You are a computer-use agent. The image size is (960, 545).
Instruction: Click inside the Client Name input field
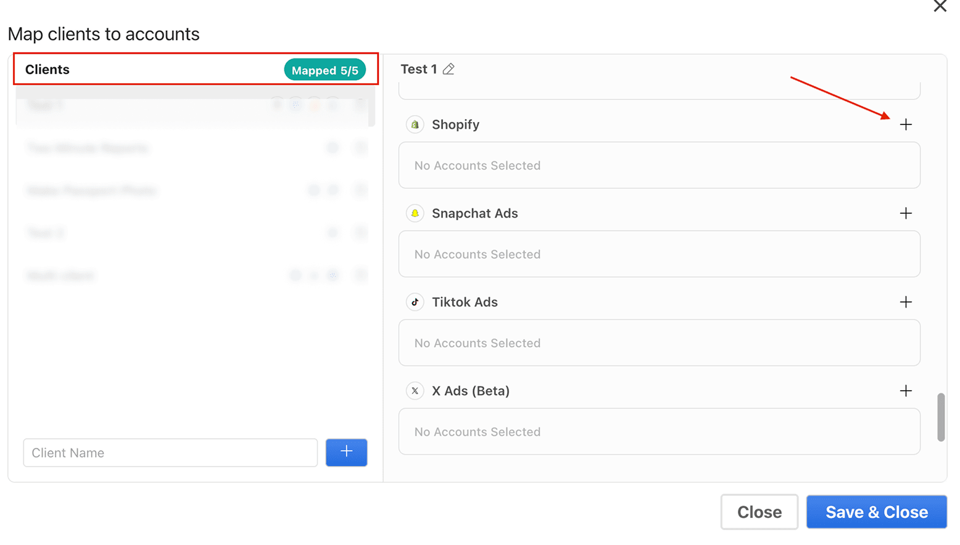170,453
